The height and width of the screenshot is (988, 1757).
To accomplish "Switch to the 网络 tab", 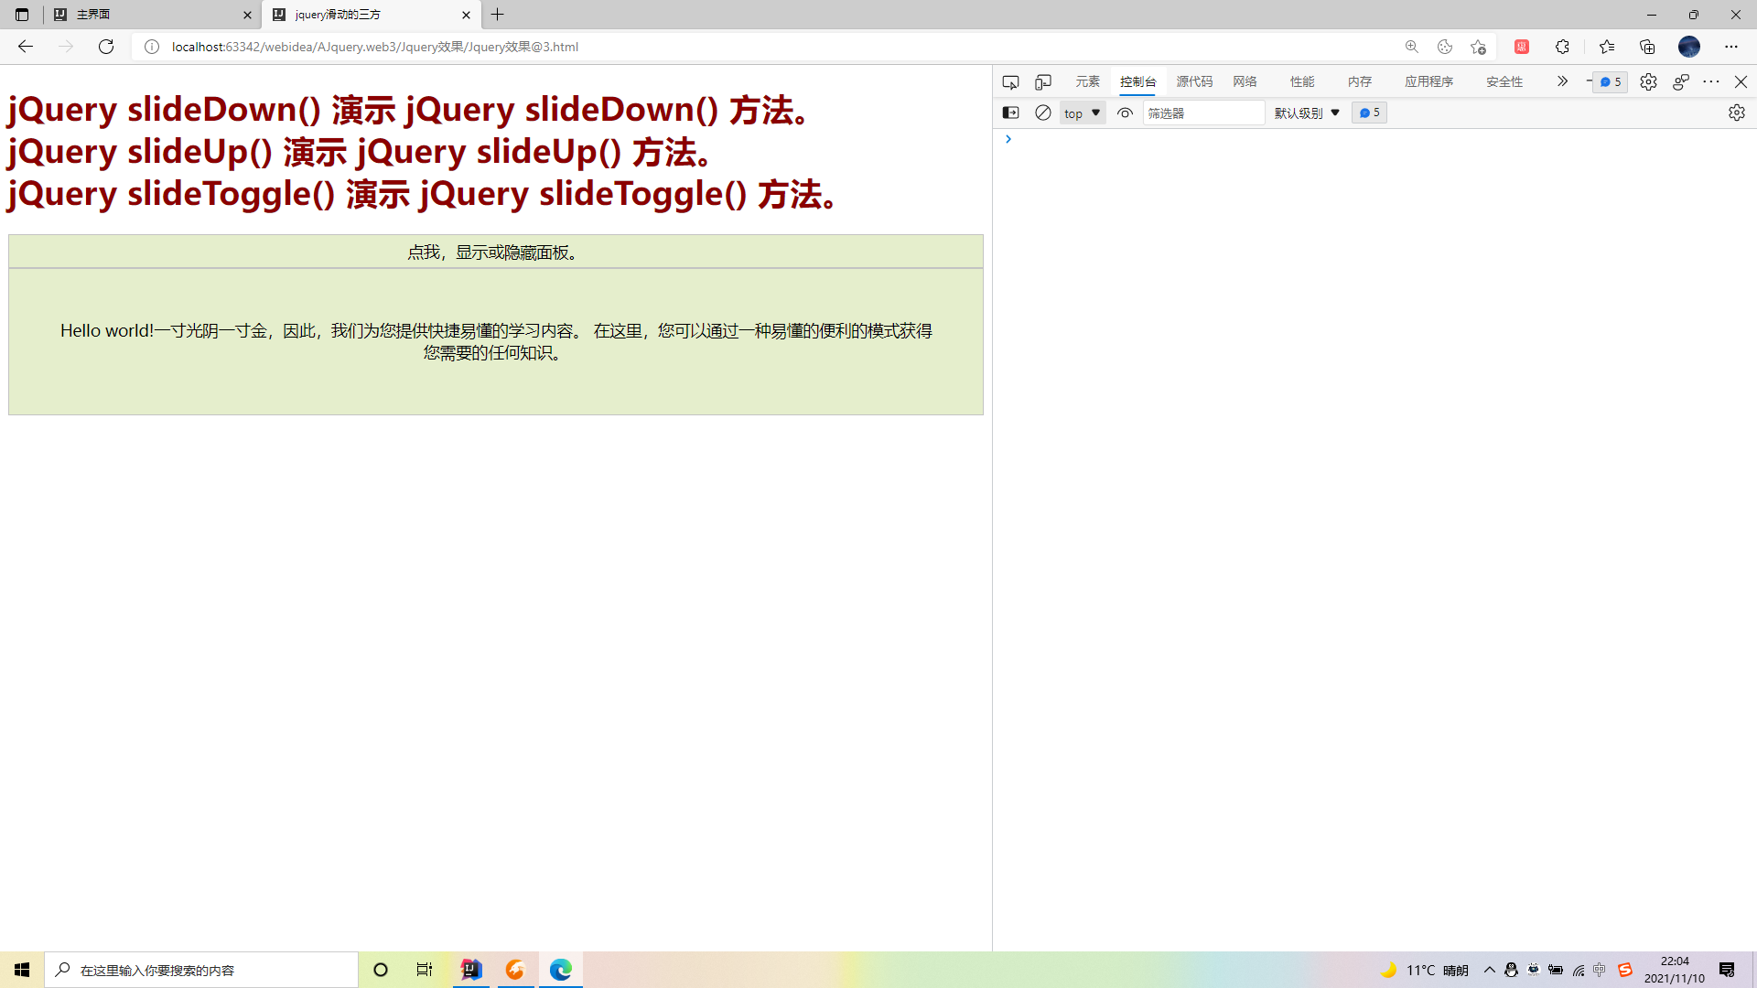I will [1245, 81].
